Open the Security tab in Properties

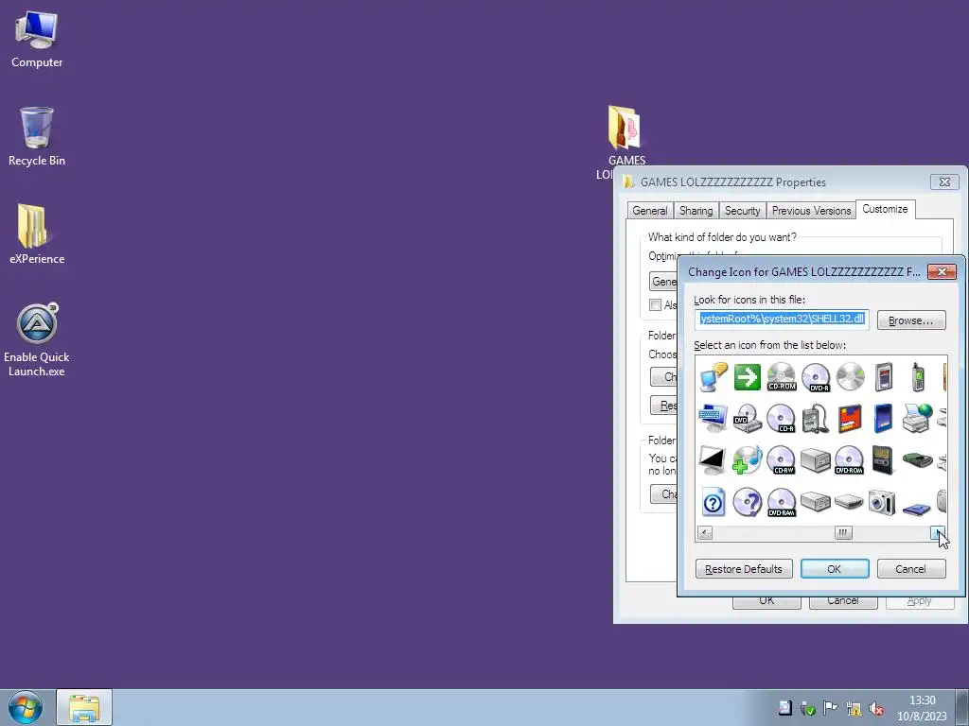click(x=742, y=211)
